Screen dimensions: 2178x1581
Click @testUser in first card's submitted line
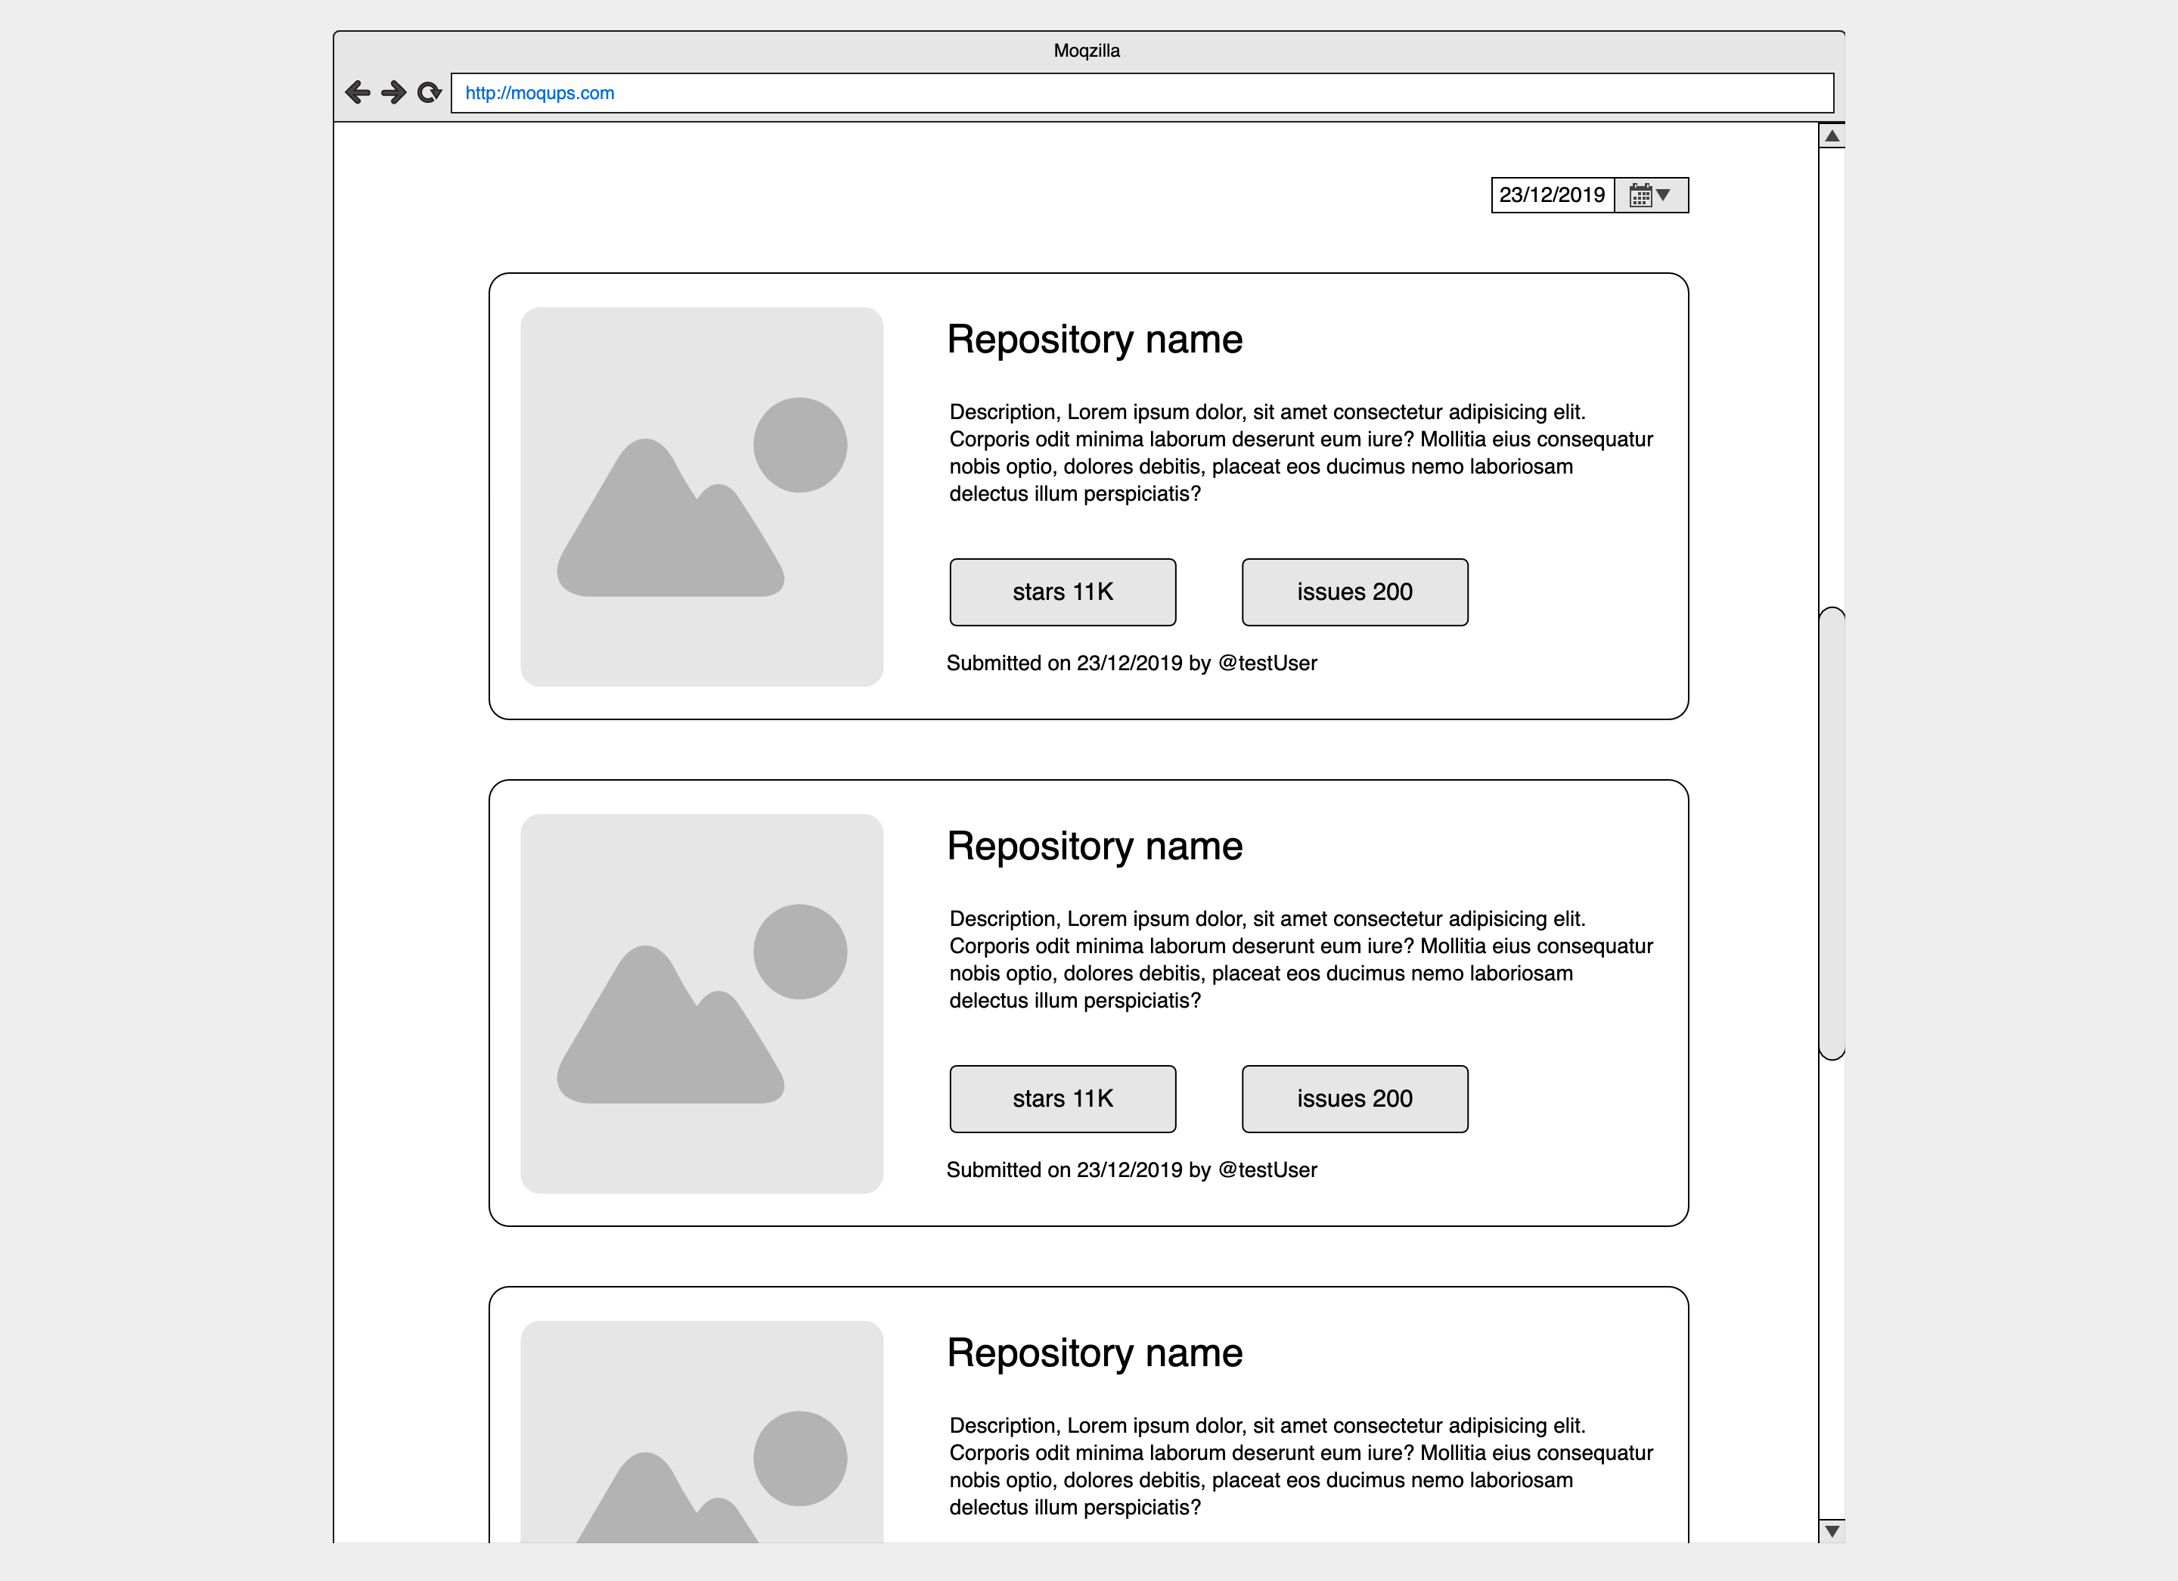pyautogui.click(x=1267, y=663)
